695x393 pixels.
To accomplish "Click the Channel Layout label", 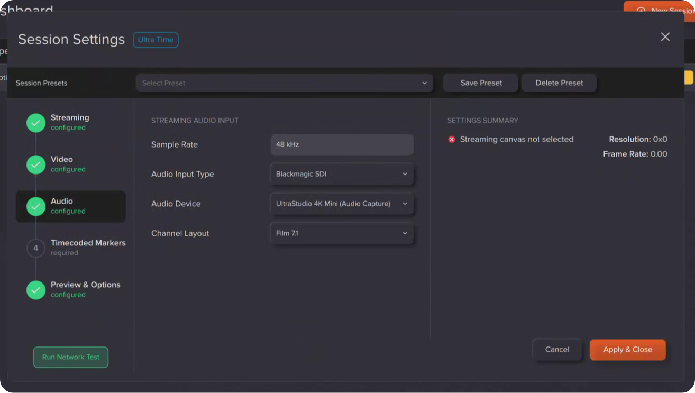I will [x=180, y=233].
